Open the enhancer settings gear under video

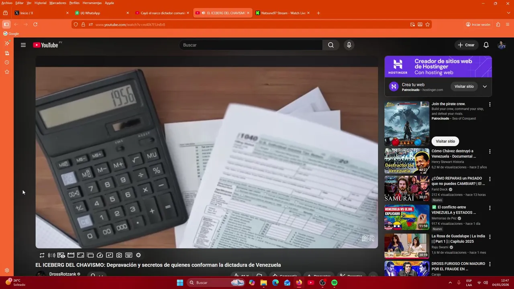[x=139, y=255]
